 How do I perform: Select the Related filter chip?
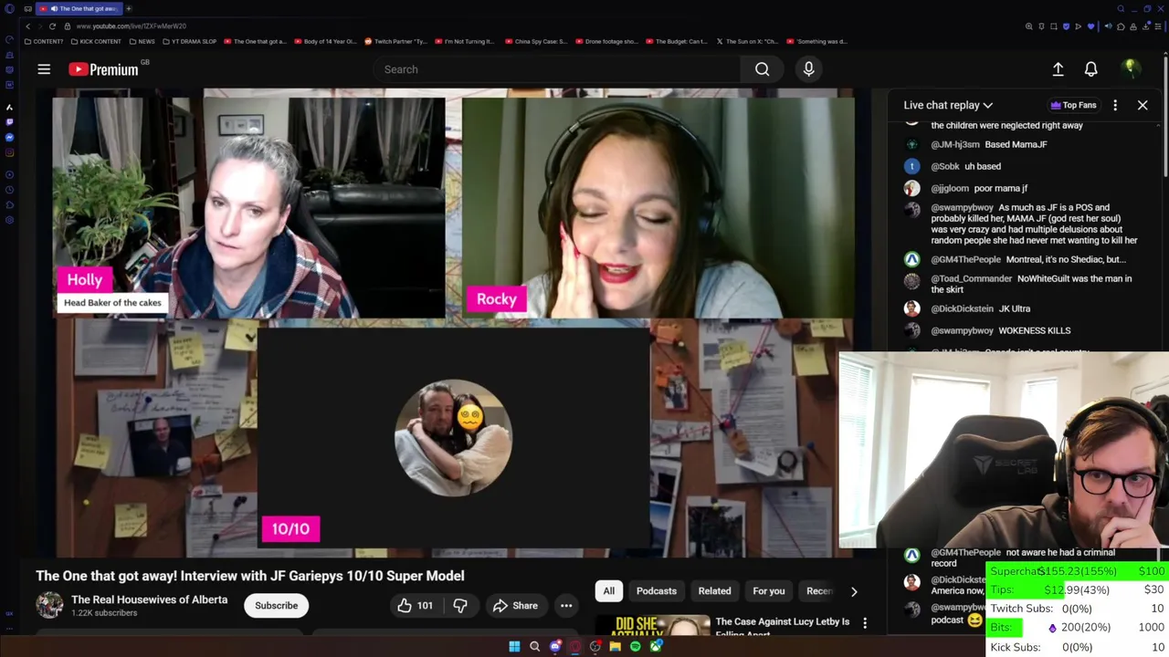[x=714, y=590]
